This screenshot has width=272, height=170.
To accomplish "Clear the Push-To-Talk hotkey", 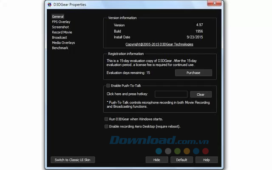I will click(x=201, y=94).
